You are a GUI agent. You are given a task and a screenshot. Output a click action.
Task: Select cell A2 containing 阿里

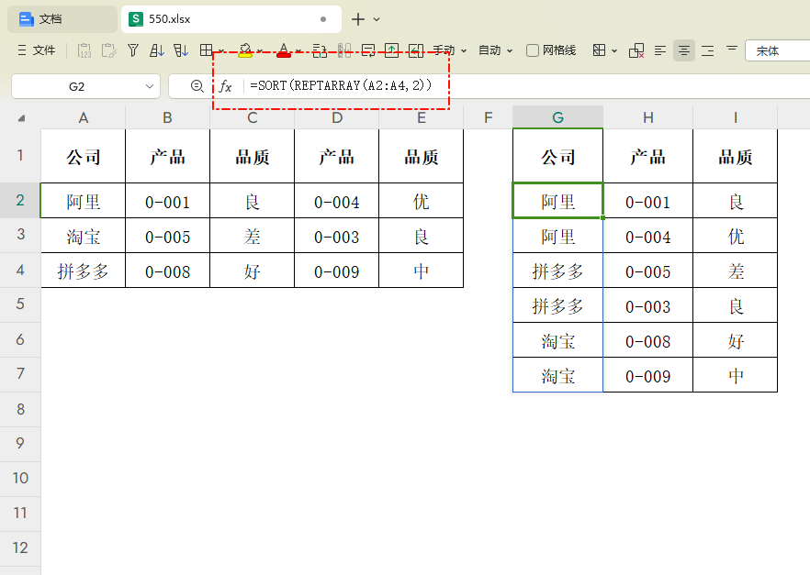point(84,201)
